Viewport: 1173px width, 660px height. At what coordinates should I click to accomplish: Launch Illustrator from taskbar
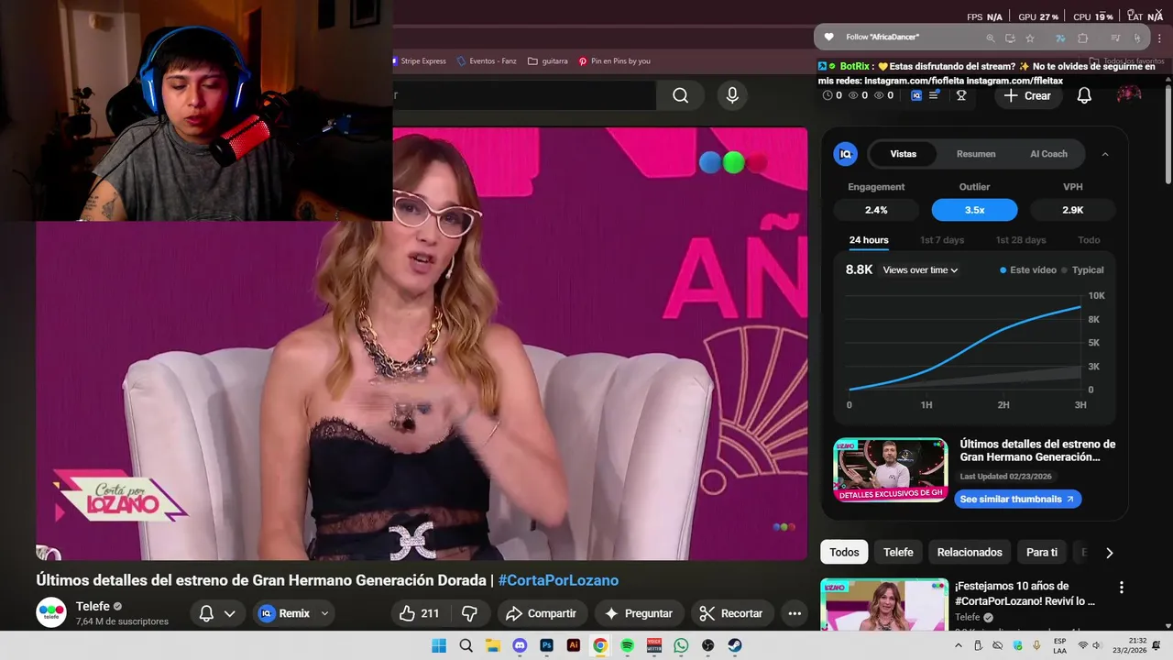(x=574, y=645)
